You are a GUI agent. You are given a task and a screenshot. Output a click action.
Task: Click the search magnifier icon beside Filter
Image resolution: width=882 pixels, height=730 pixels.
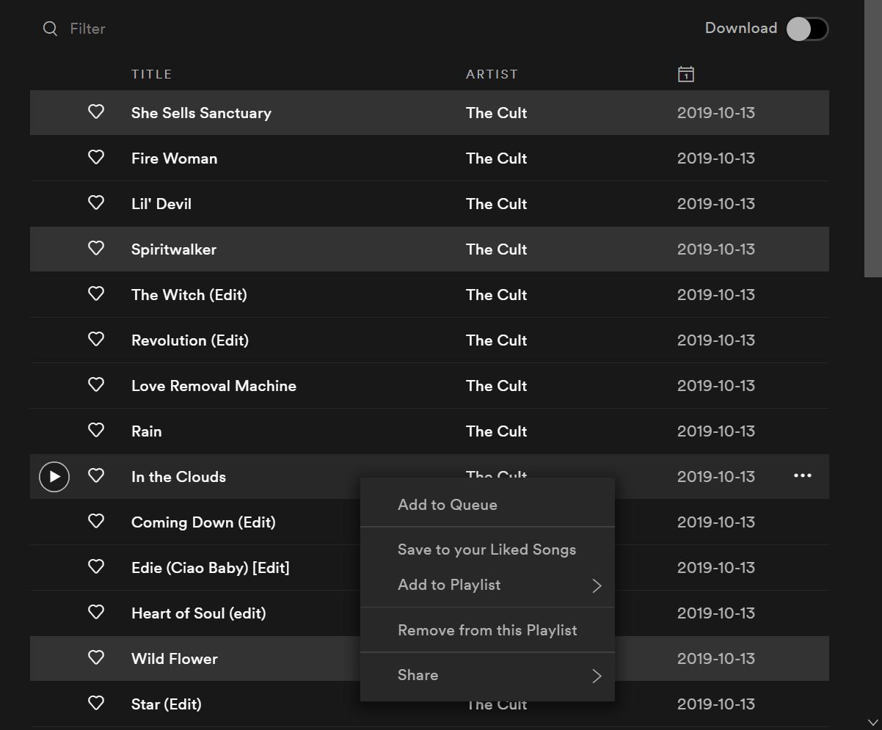[50, 29]
